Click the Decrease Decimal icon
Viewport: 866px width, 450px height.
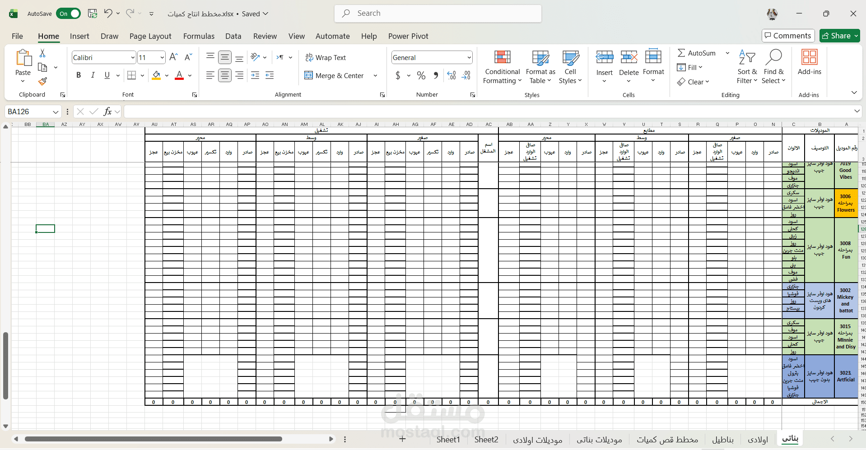pos(466,75)
